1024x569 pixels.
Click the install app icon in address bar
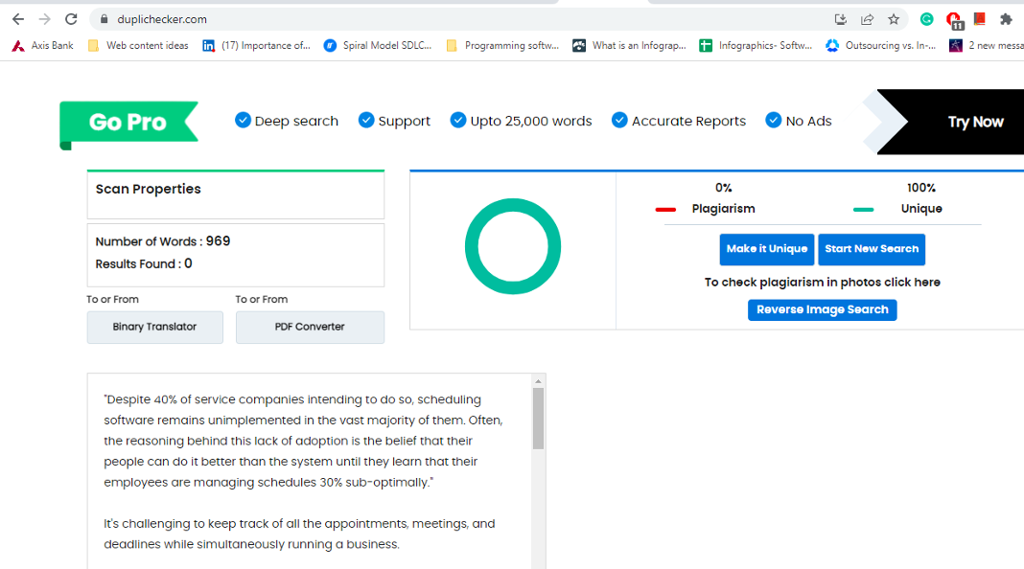(x=841, y=19)
